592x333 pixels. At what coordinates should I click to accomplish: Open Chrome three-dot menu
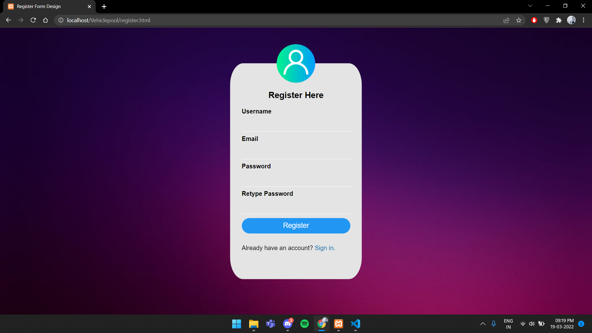coord(583,20)
